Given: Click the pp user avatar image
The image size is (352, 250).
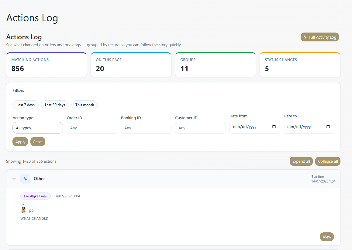Looking at the screenshot, I should (x=23, y=210).
